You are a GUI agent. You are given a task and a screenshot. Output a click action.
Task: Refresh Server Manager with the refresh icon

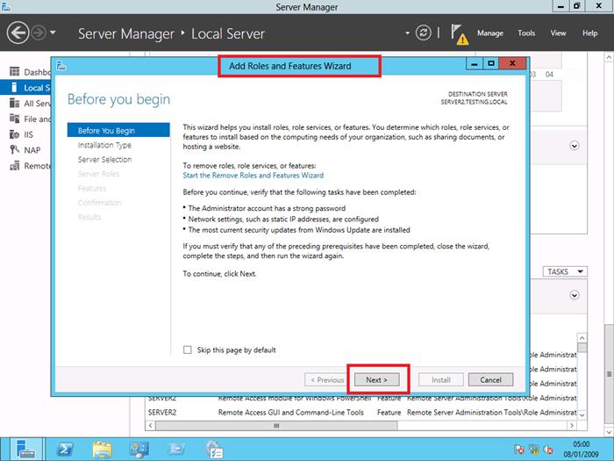tap(423, 32)
